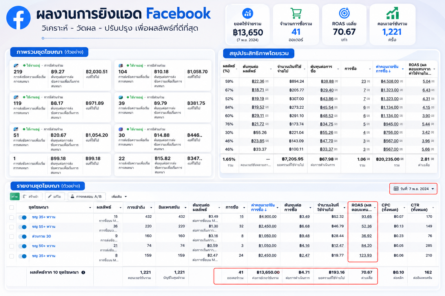Tick the select-all checkbox in the ชุดโฆษณา header
This screenshot has width=445, height=296.
point(12,207)
